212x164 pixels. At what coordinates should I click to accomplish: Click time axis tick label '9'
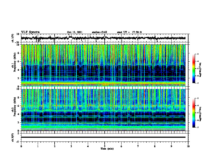[171, 146]
